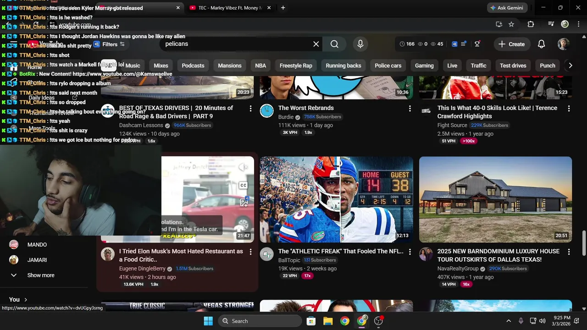Open the Barndominium house tour thumbnail
587x330 pixels.
click(495, 199)
